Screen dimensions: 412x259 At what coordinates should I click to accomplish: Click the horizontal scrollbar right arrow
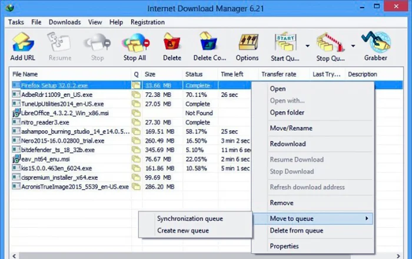(398, 256)
